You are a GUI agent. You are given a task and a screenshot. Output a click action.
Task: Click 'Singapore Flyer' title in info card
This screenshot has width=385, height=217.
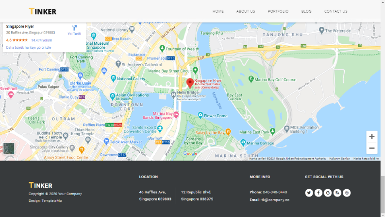[x=20, y=26]
